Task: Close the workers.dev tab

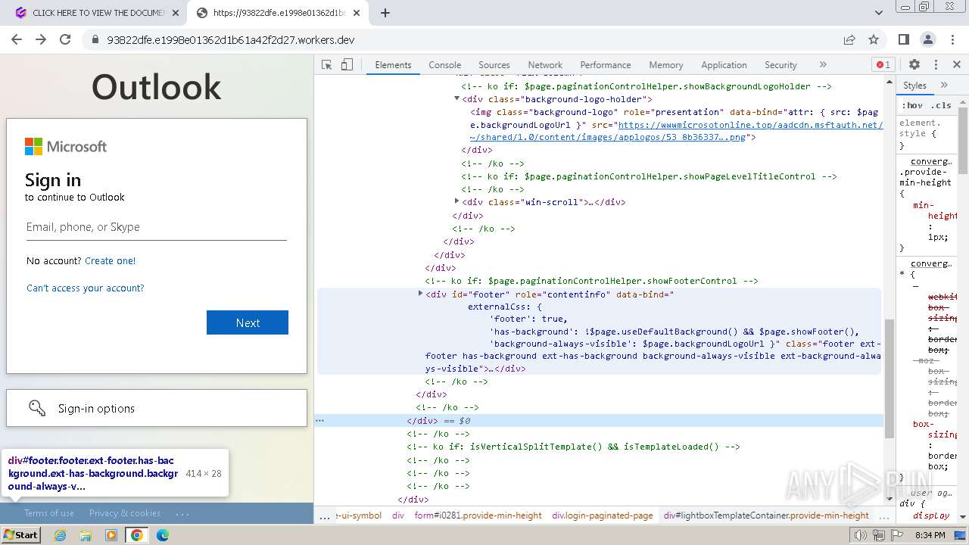Action: coord(357,13)
